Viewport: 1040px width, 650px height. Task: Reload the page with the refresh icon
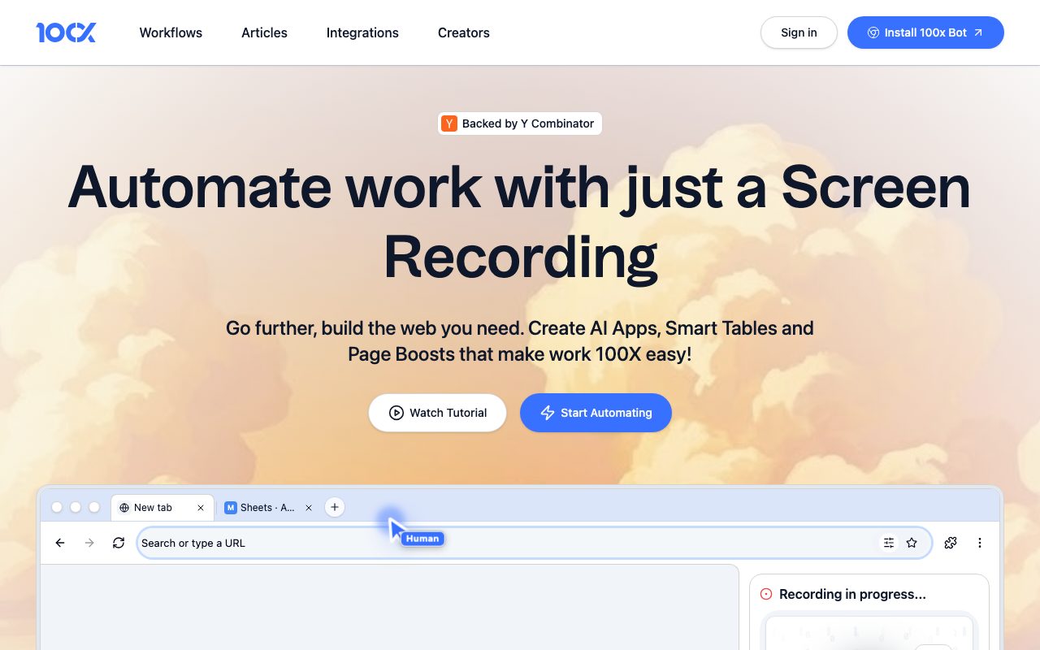[119, 543]
